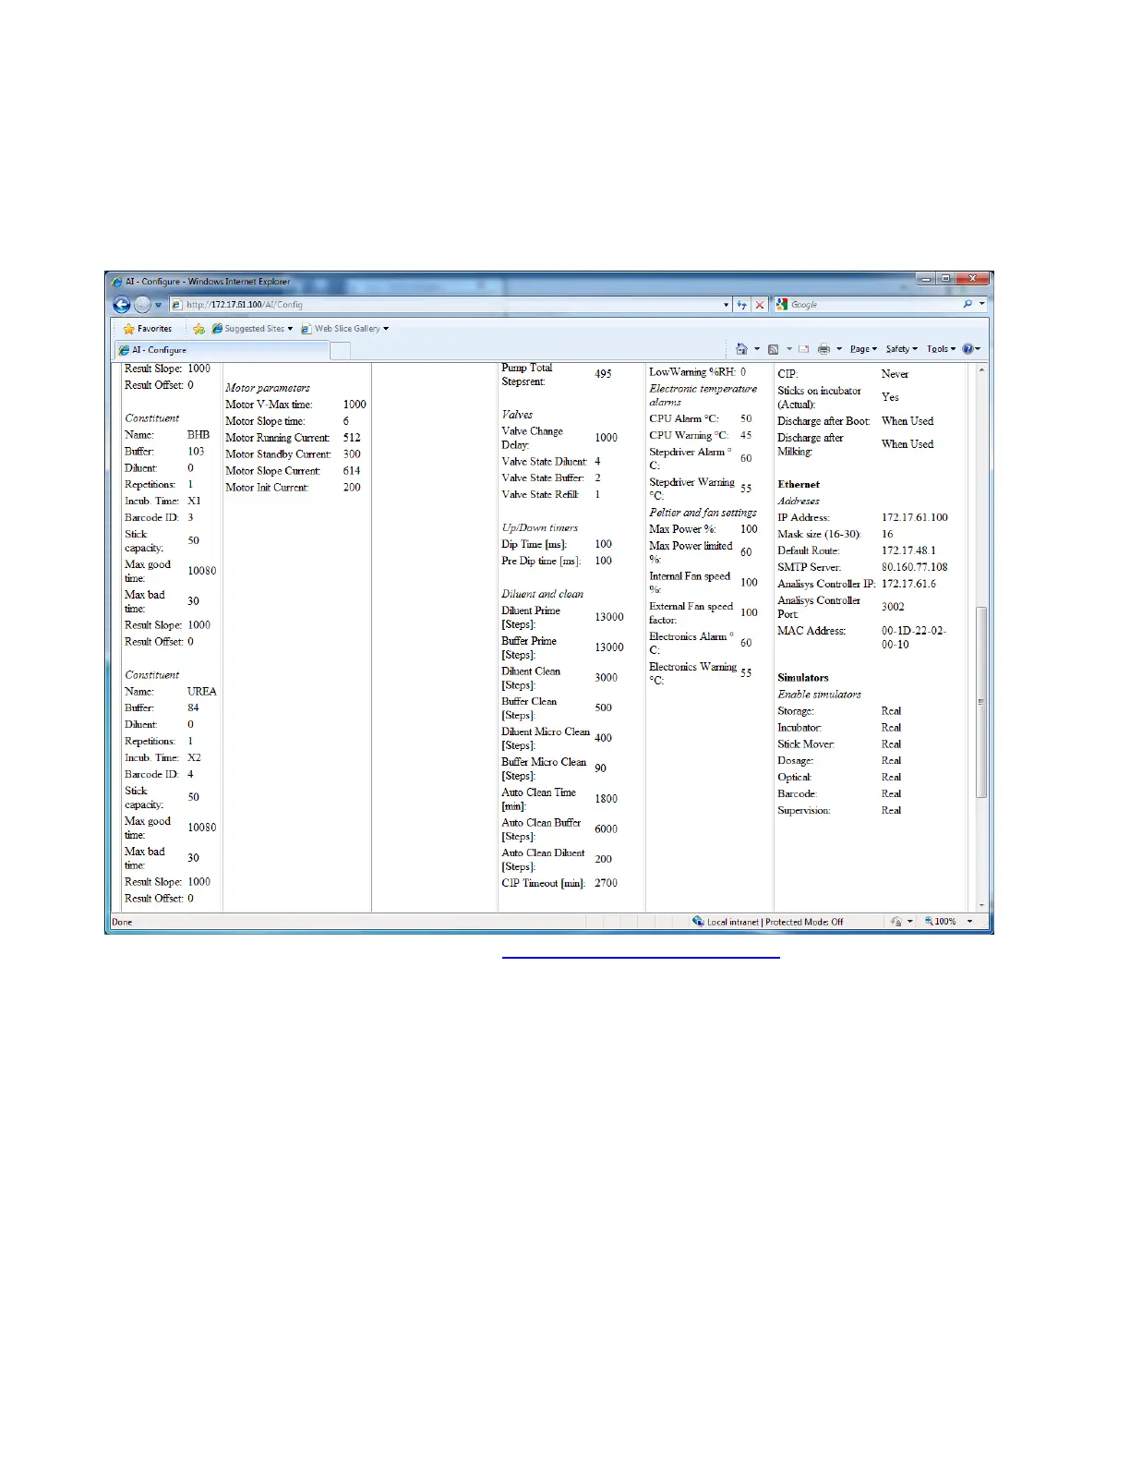This screenshot has width=1130, height=1463.
Task: Open the recent pages dropdown beside Forward
Action: coord(158,305)
